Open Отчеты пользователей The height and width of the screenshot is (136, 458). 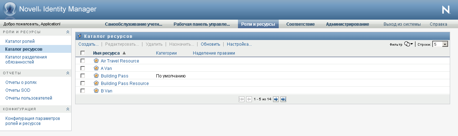click(29, 98)
